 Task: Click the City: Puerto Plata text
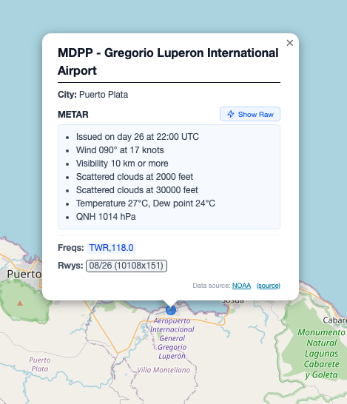coord(92,95)
